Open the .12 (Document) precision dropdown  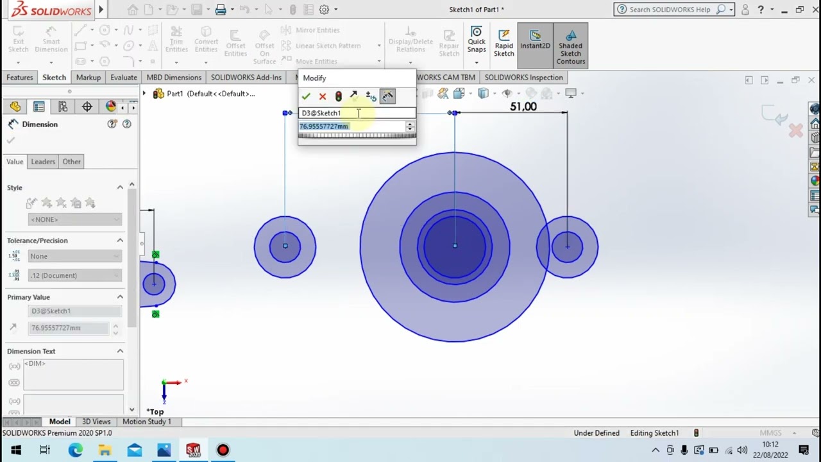click(75, 275)
